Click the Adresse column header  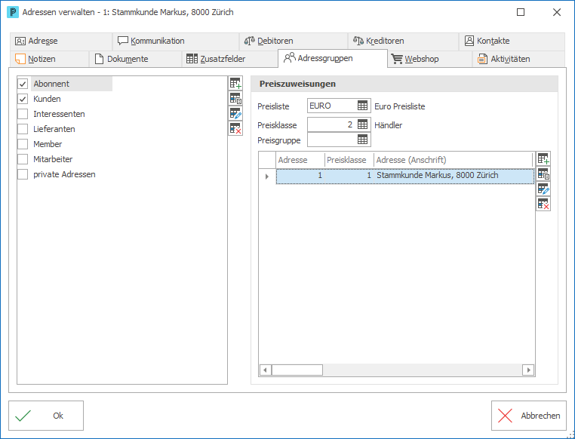[300, 160]
